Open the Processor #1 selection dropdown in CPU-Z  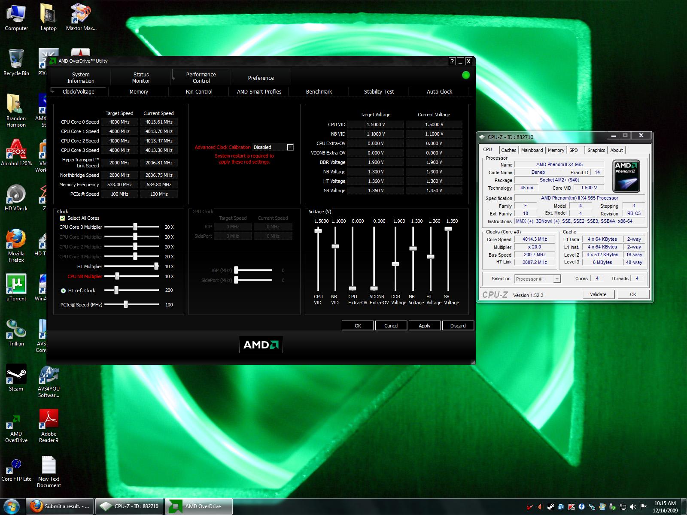click(x=538, y=279)
